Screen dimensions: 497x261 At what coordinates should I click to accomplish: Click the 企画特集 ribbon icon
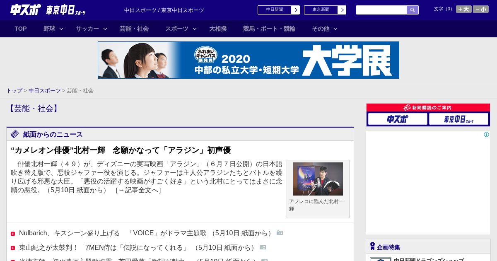[x=372, y=247]
